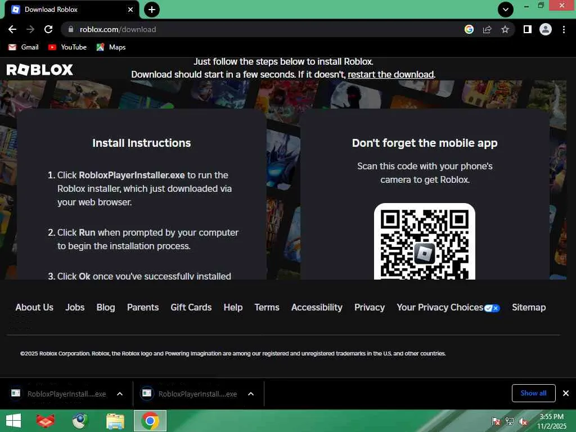Open the globe browser taskbar icon
This screenshot has width=576, height=432.
(80, 421)
